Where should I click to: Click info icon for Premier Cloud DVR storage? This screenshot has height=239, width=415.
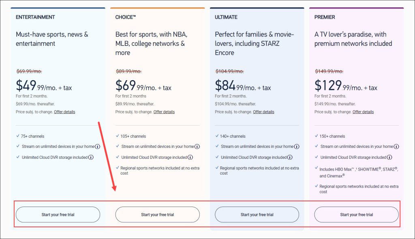coord(389,157)
